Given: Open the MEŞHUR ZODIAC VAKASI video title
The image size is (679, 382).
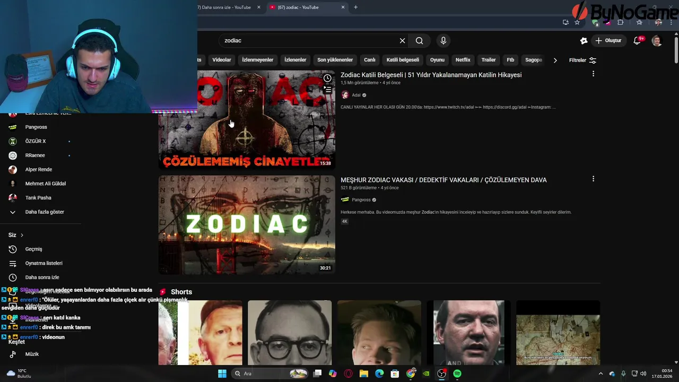Looking at the screenshot, I should tap(443, 180).
